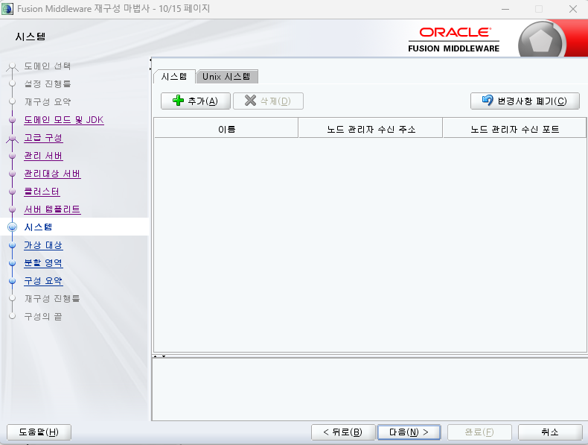Proceed with 다음(N) button
This screenshot has width=588, height=445.
[409, 432]
